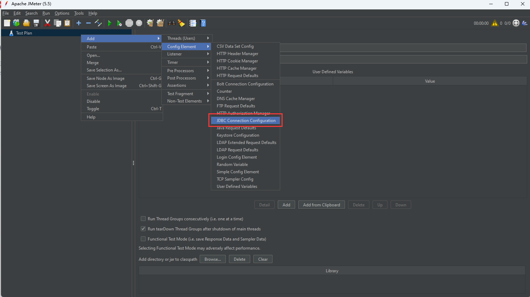Save the test plan with floppy icon

[x=36, y=23]
